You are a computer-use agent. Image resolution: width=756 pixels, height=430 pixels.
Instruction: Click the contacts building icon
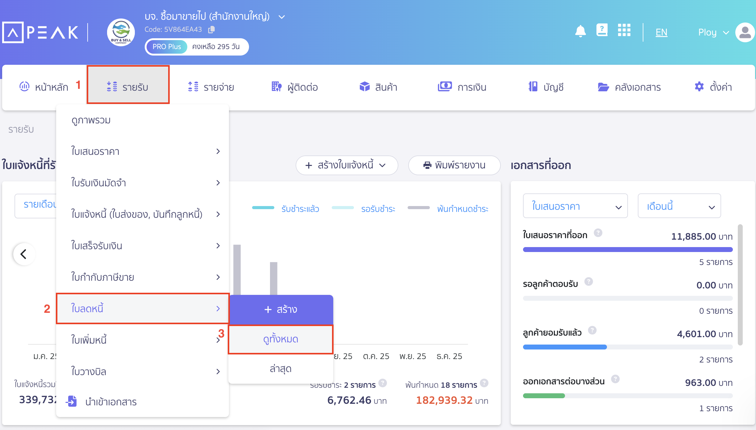point(276,87)
